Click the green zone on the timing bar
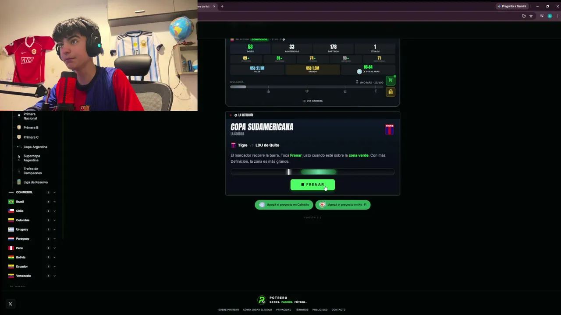This screenshot has width=561, height=315. pyautogui.click(x=319, y=172)
